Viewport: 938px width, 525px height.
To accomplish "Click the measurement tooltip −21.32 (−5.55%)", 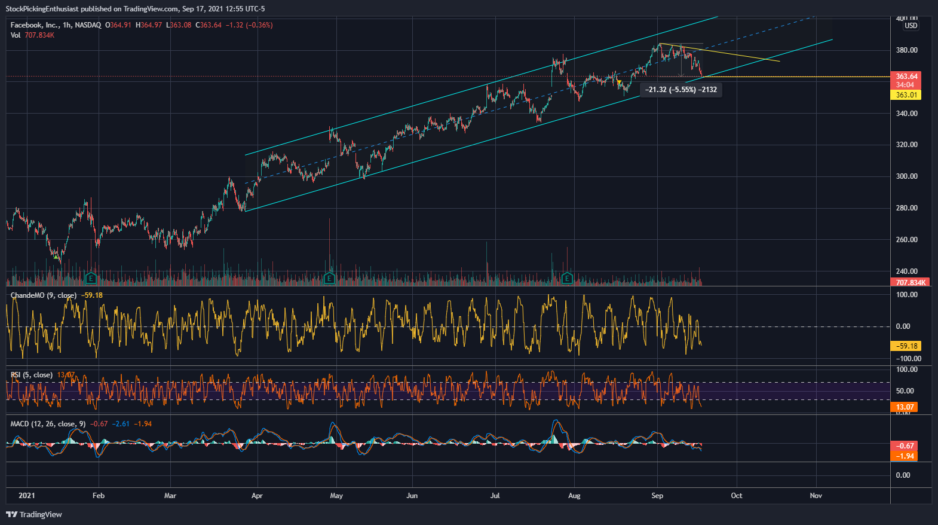I will tap(681, 90).
